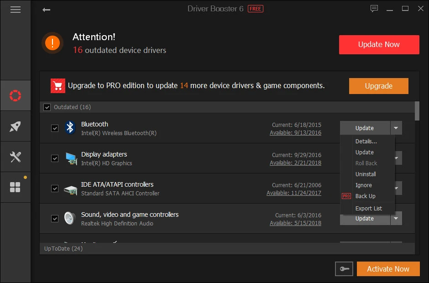Viewport: 429px width, 283px height.
Task: Uncheck the Display adapters checkbox
Action: click(x=55, y=158)
